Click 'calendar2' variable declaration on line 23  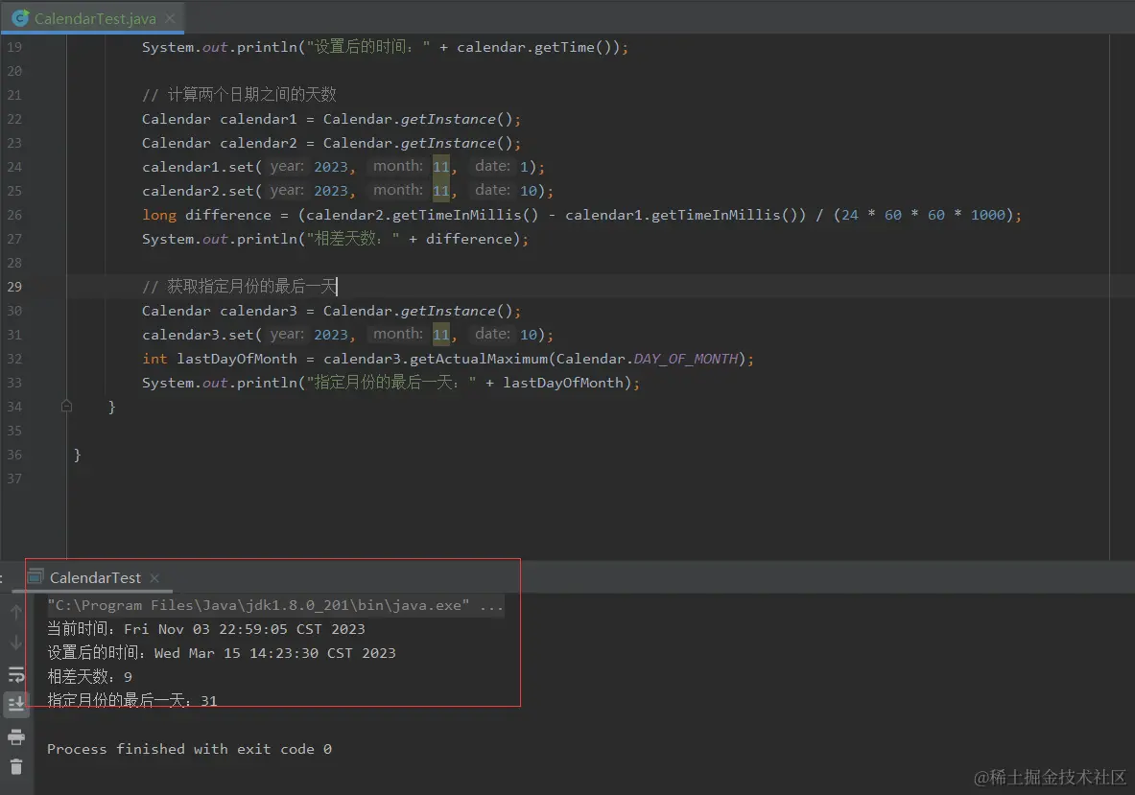[258, 143]
